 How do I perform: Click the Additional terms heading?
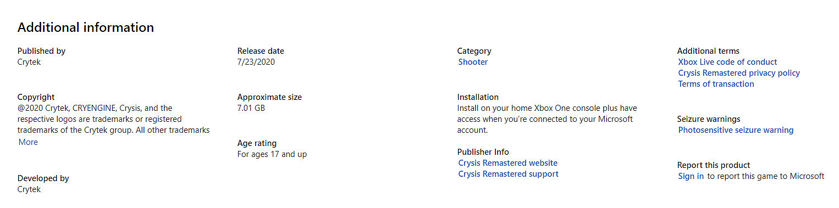pyautogui.click(x=708, y=51)
